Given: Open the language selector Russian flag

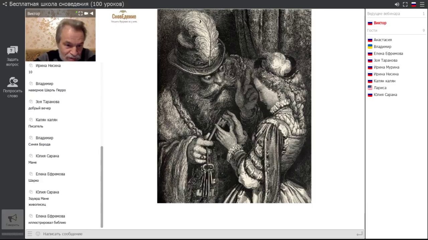Looking at the screenshot, I should click(x=414, y=4).
